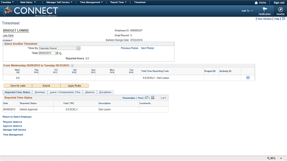This screenshot has height=161, width=287.
Task: Go to Next Period link
Action: [148, 48]
